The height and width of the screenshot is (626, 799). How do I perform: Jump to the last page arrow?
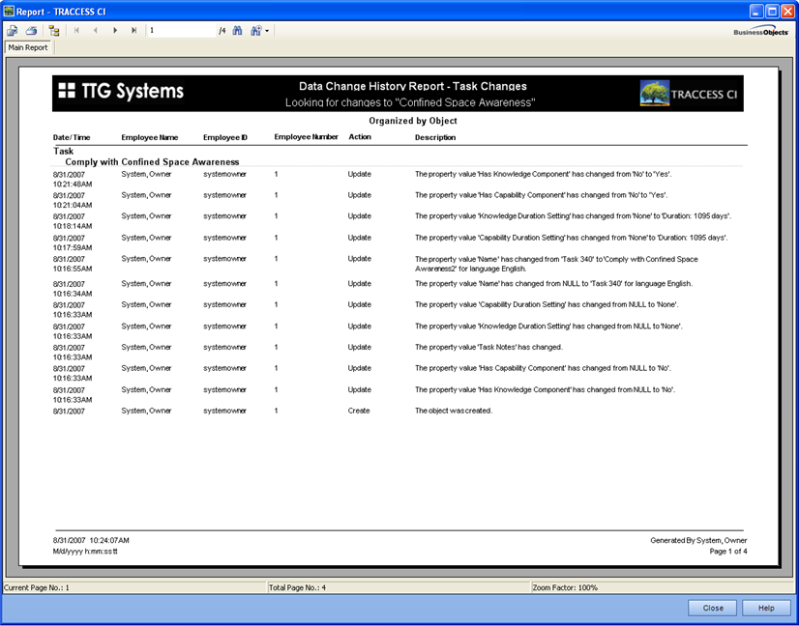(134, 31)
